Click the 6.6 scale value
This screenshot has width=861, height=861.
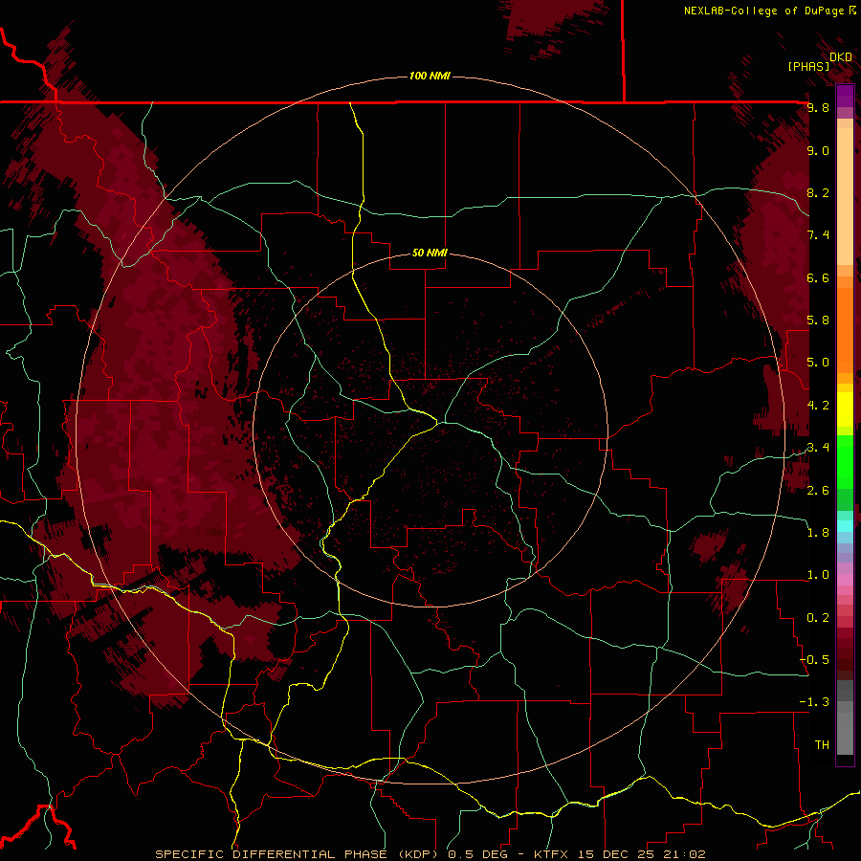818,277
